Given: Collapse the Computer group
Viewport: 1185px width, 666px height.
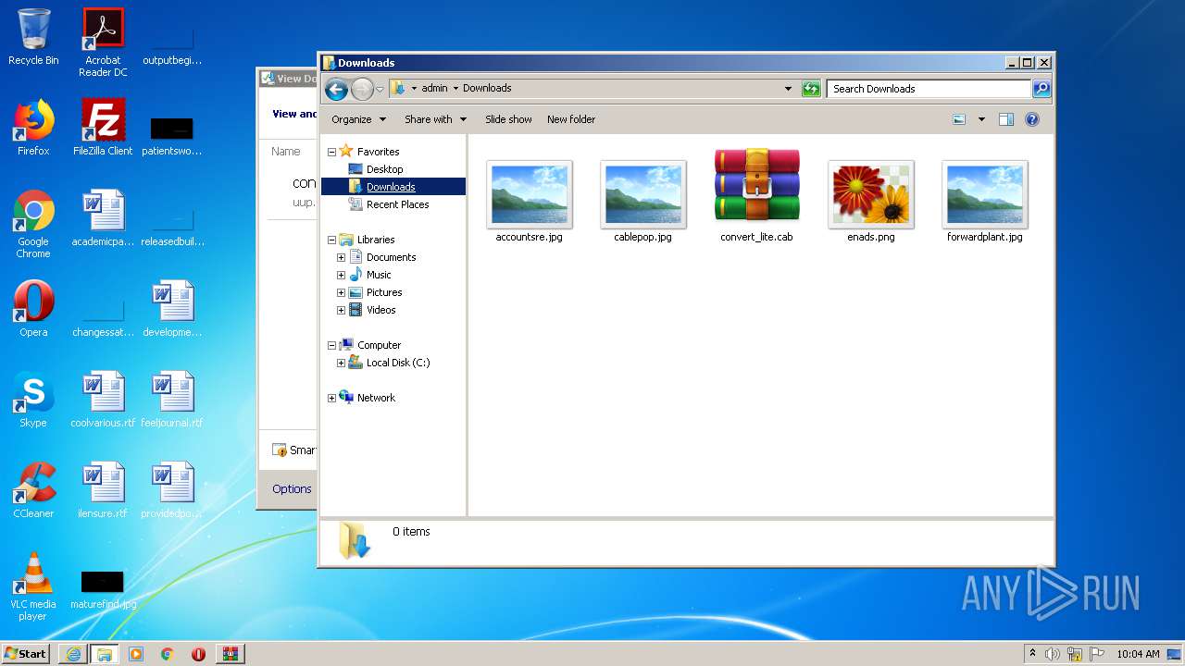Looking at the screenshot, I should 331,345.
